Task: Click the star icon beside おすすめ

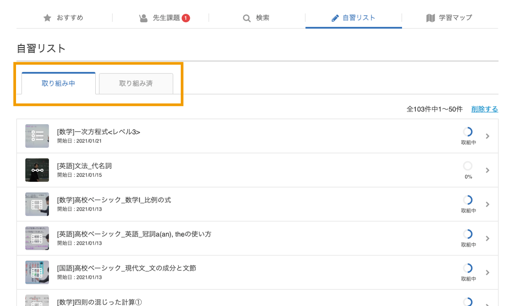Action: tap(47, 18)
